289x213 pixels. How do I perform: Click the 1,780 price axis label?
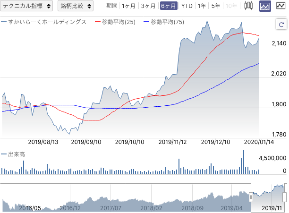tap(279, 135)
